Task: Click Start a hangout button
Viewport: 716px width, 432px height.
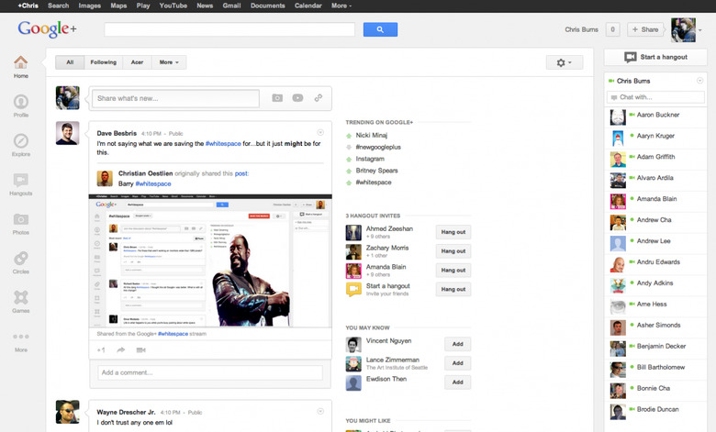Action: (x=655, y=57)
